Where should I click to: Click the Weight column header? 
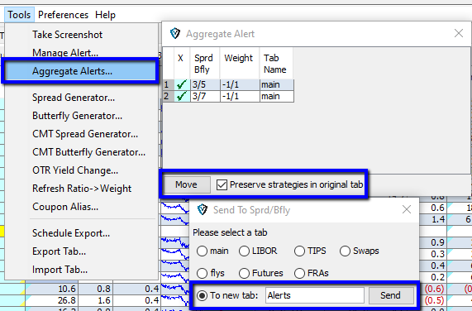pyautogui.click(x=240, y=64)
